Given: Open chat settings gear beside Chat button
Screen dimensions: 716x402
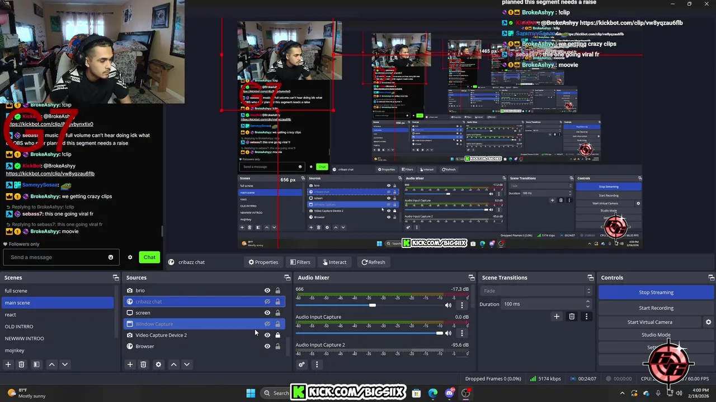Looking at the screenshot, I should coord(130,257).
